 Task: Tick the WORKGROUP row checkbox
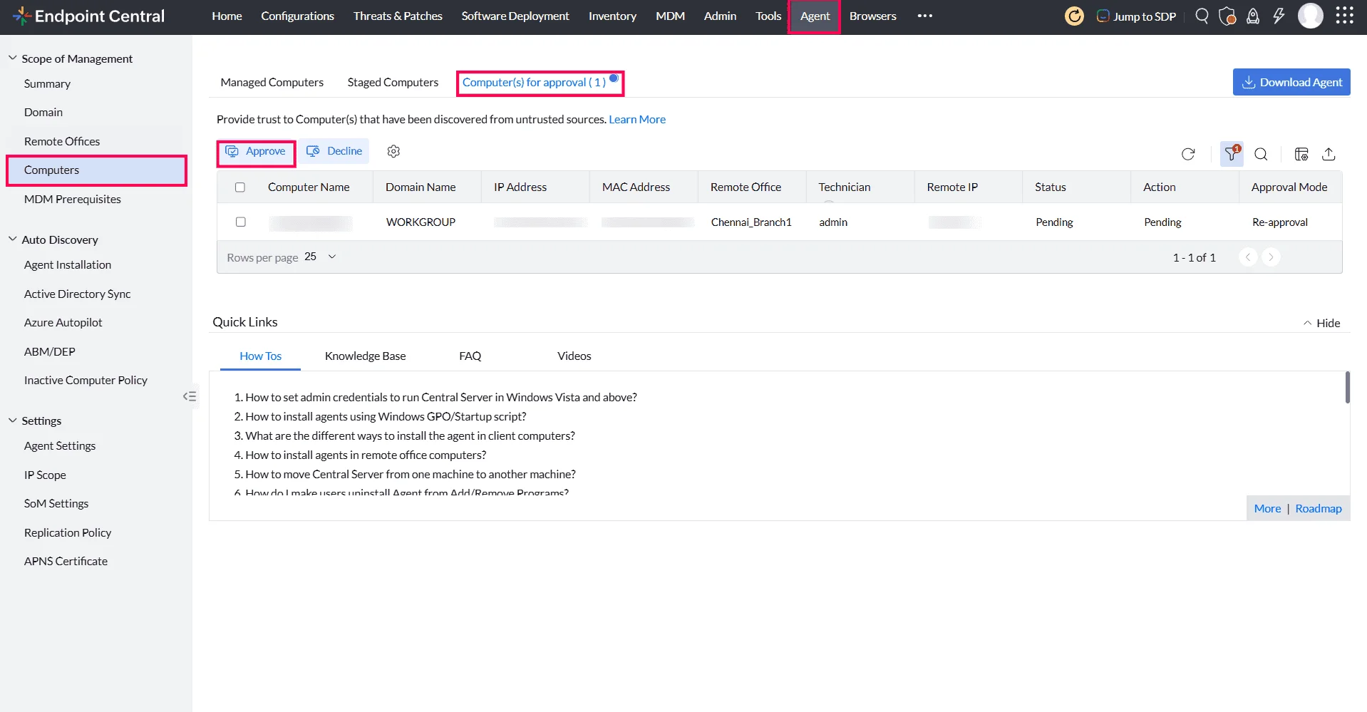coord(241,222)
